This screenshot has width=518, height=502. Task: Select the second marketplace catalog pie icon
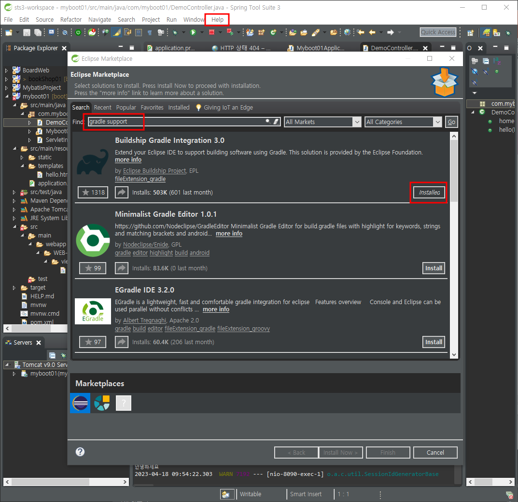point(102,403)
